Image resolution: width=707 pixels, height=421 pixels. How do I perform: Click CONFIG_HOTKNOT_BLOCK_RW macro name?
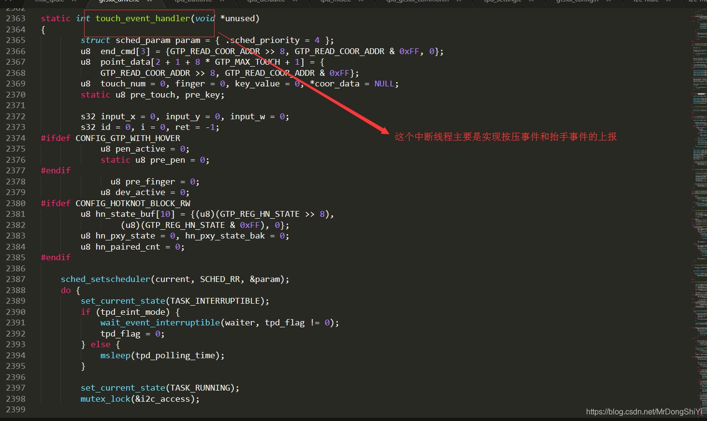[133, 203]
